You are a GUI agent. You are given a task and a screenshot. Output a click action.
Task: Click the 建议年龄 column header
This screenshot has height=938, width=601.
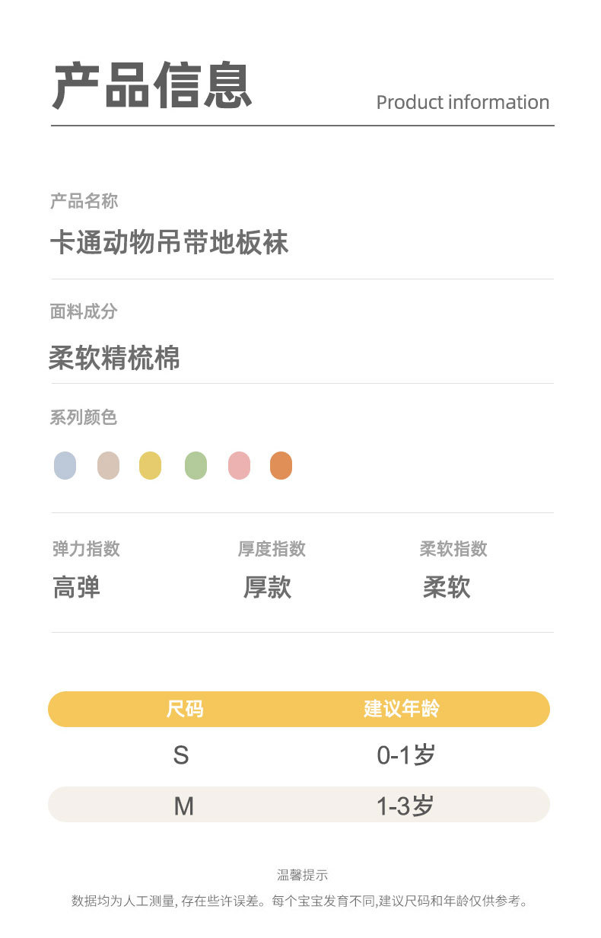[402, 709]
